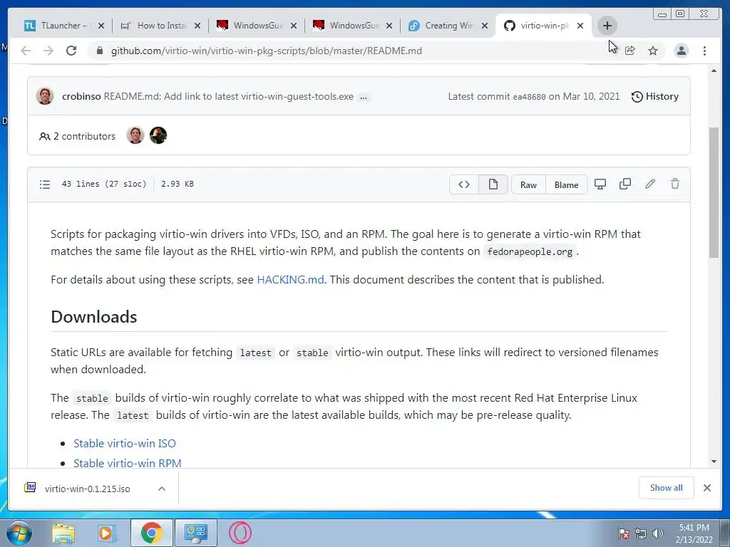Share this page icon in address bar
730x547 pixels.
630,51
